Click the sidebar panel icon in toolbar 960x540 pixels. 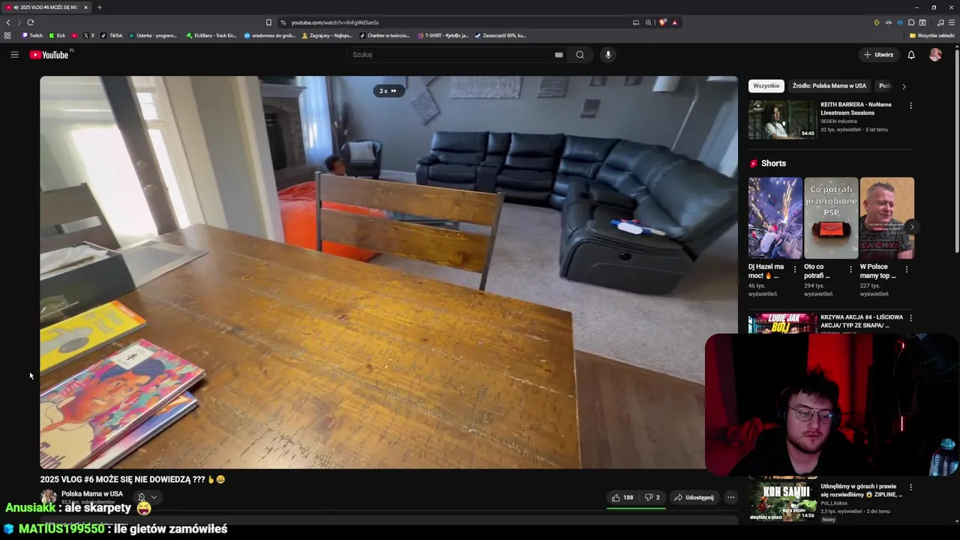tap(922, 22)
